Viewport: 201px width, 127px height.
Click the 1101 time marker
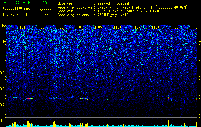click(21, 27)
